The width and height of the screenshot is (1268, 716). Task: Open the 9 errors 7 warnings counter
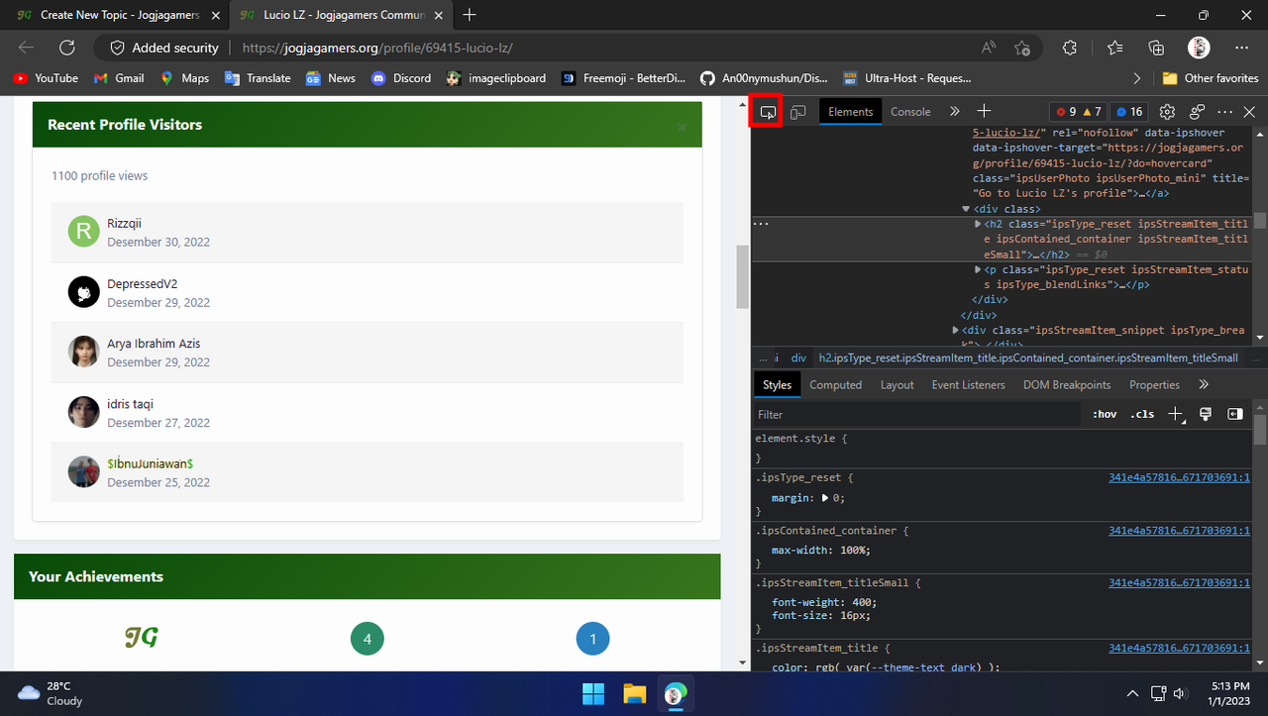(1078, 112)
